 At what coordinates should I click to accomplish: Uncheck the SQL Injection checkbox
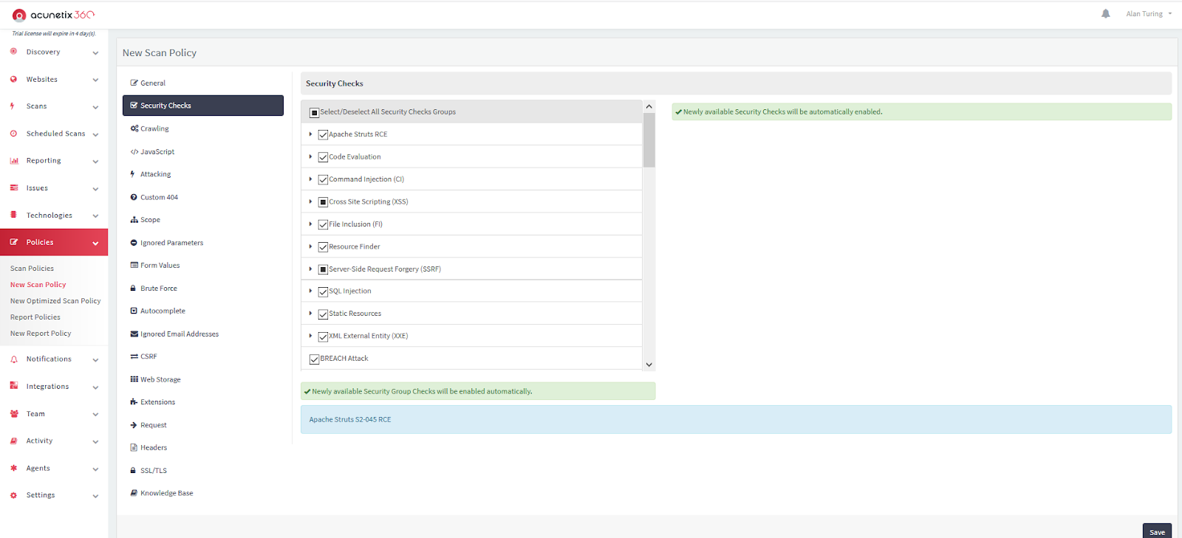coord(323,292)
